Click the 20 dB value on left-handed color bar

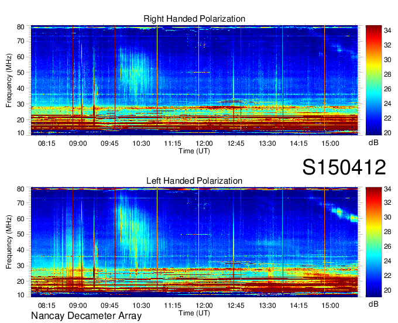pos(387,290)
